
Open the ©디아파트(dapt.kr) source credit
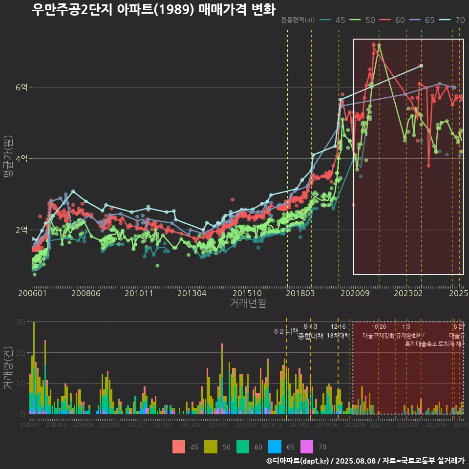click(x=298, y=461)
